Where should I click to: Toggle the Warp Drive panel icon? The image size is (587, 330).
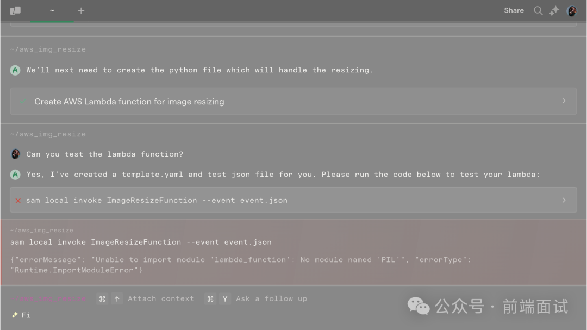15,10
